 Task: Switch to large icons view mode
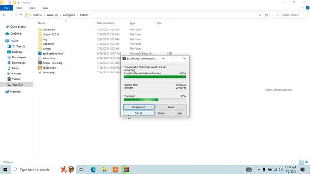click(307, 162)
